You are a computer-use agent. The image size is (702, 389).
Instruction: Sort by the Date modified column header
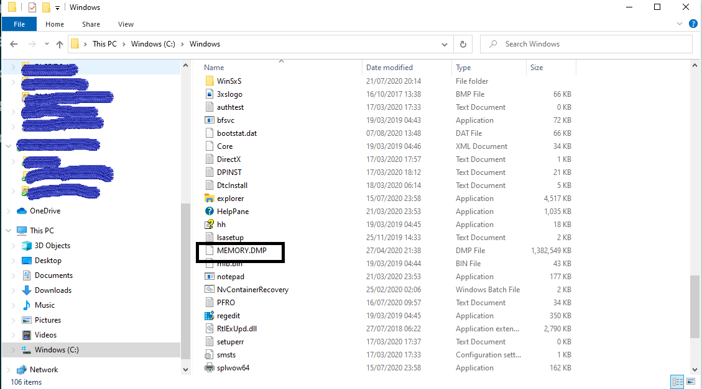389,68
